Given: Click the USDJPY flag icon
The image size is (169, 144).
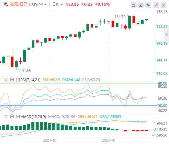Looking at the screenshot, I should (6, 4).
